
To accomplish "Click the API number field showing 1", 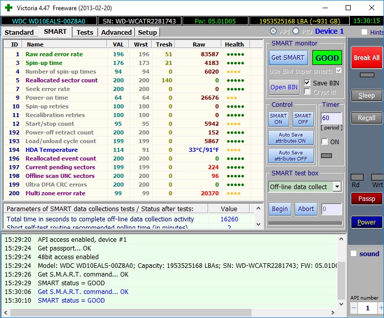I will pos(367,308).
